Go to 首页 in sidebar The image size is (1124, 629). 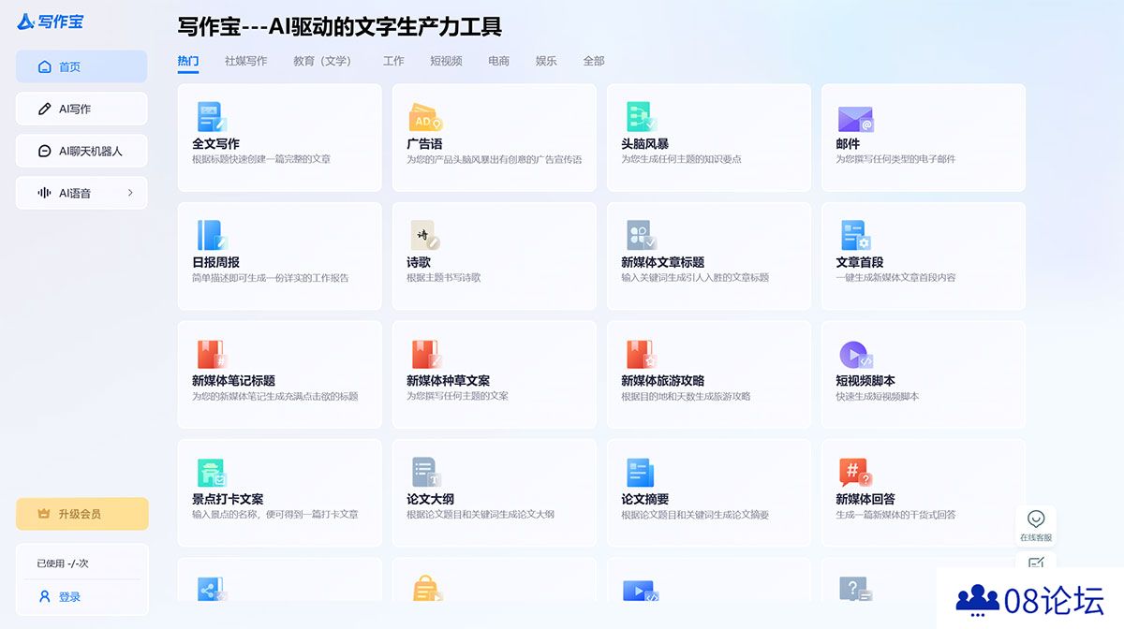pyautogui.click(x=81, y=66)
